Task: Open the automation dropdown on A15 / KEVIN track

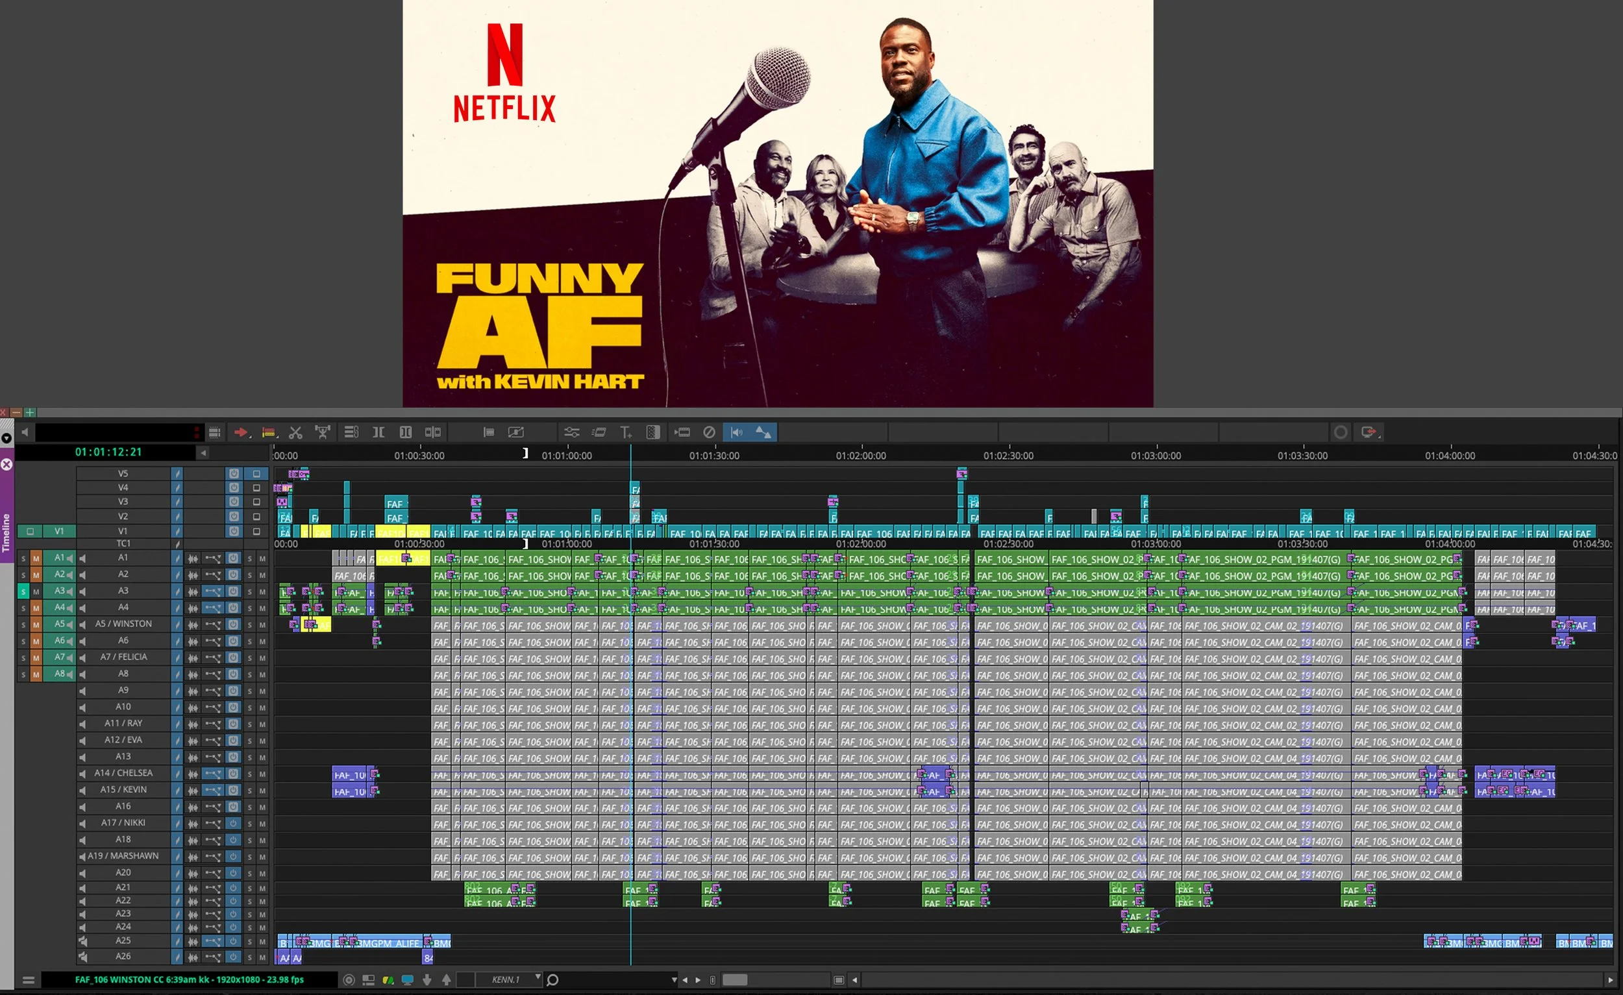Action: [213, 790]
